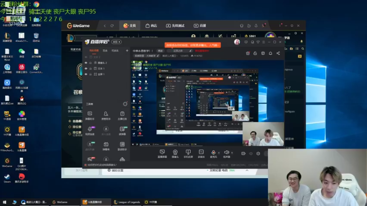Image resolution: width=367 pixels, height=206 pixels.
Task: Switch to League of Legends in taskbar
Action: click(x=127, y=202)
